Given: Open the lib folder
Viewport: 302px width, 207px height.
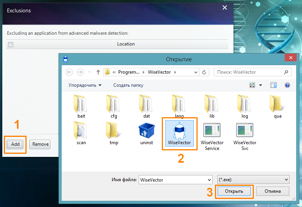Looking at the screenshot, I should point(212,106).
